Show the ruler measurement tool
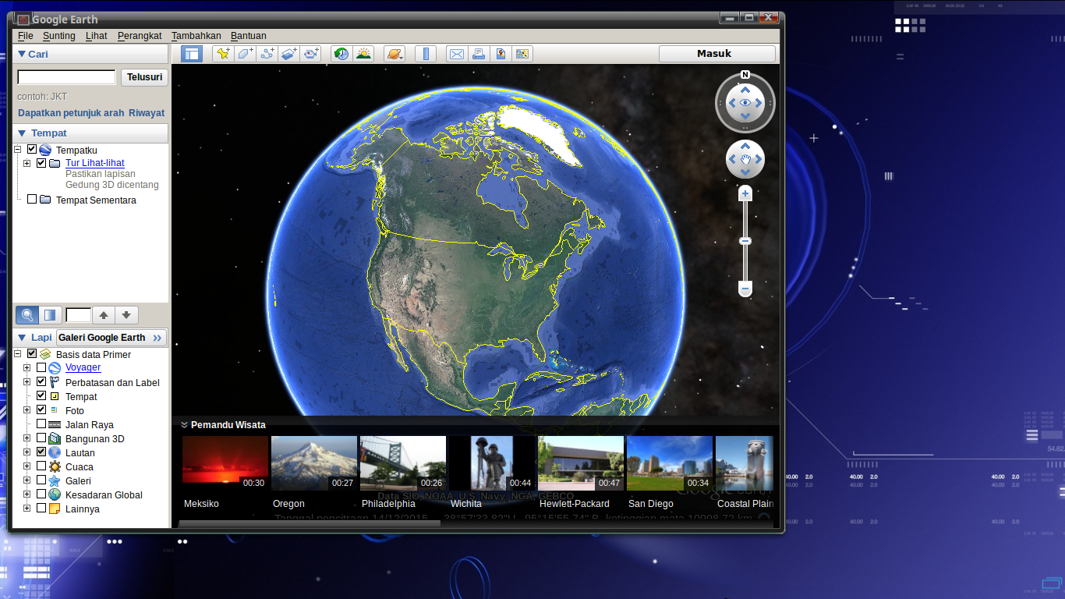Viewport: 1065px width, 599px height. pos(426,54)
